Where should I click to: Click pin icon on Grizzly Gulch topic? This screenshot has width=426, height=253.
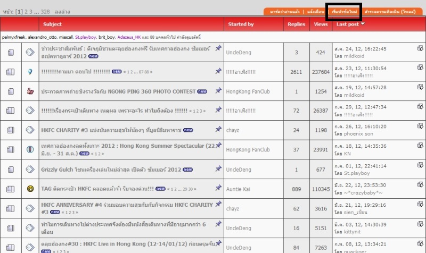pos(218,168)
